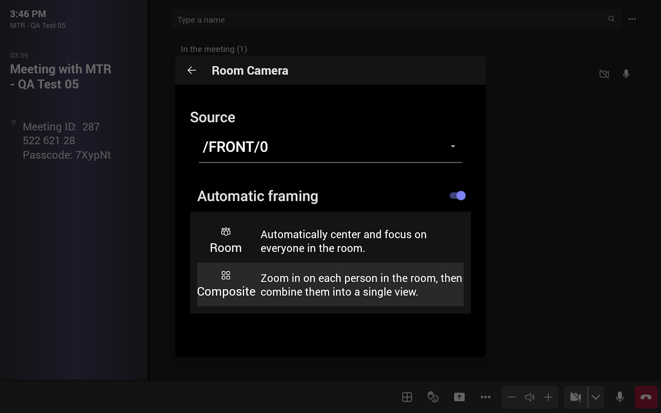This screenshot has height=413, width=661.
Task: Open grid layout view in call controls
Action: pyautogui.click(x=407, y=397)
